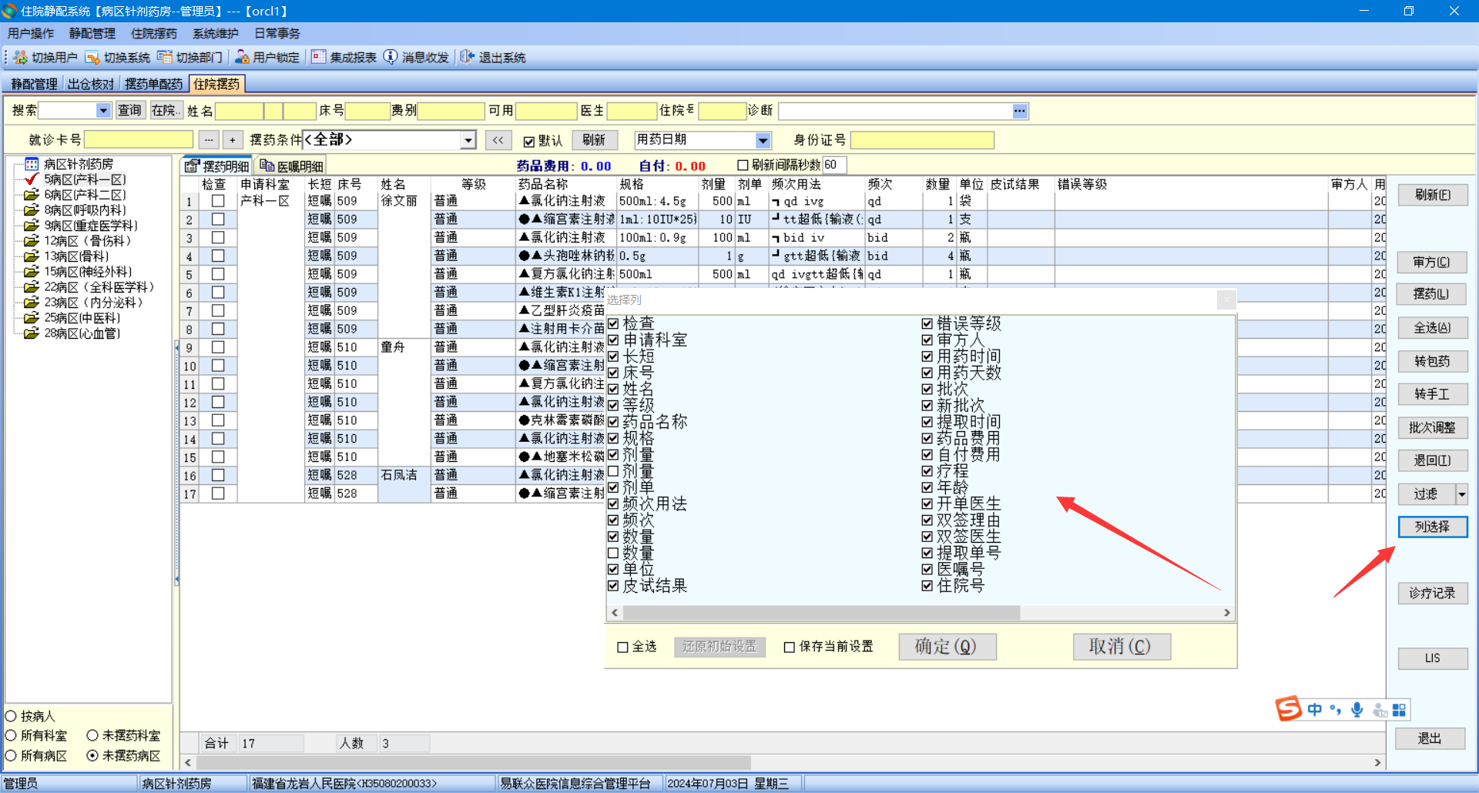Select the 按病人 radio button
This screenshot has height=793, width=1479.
click(11, 716)
